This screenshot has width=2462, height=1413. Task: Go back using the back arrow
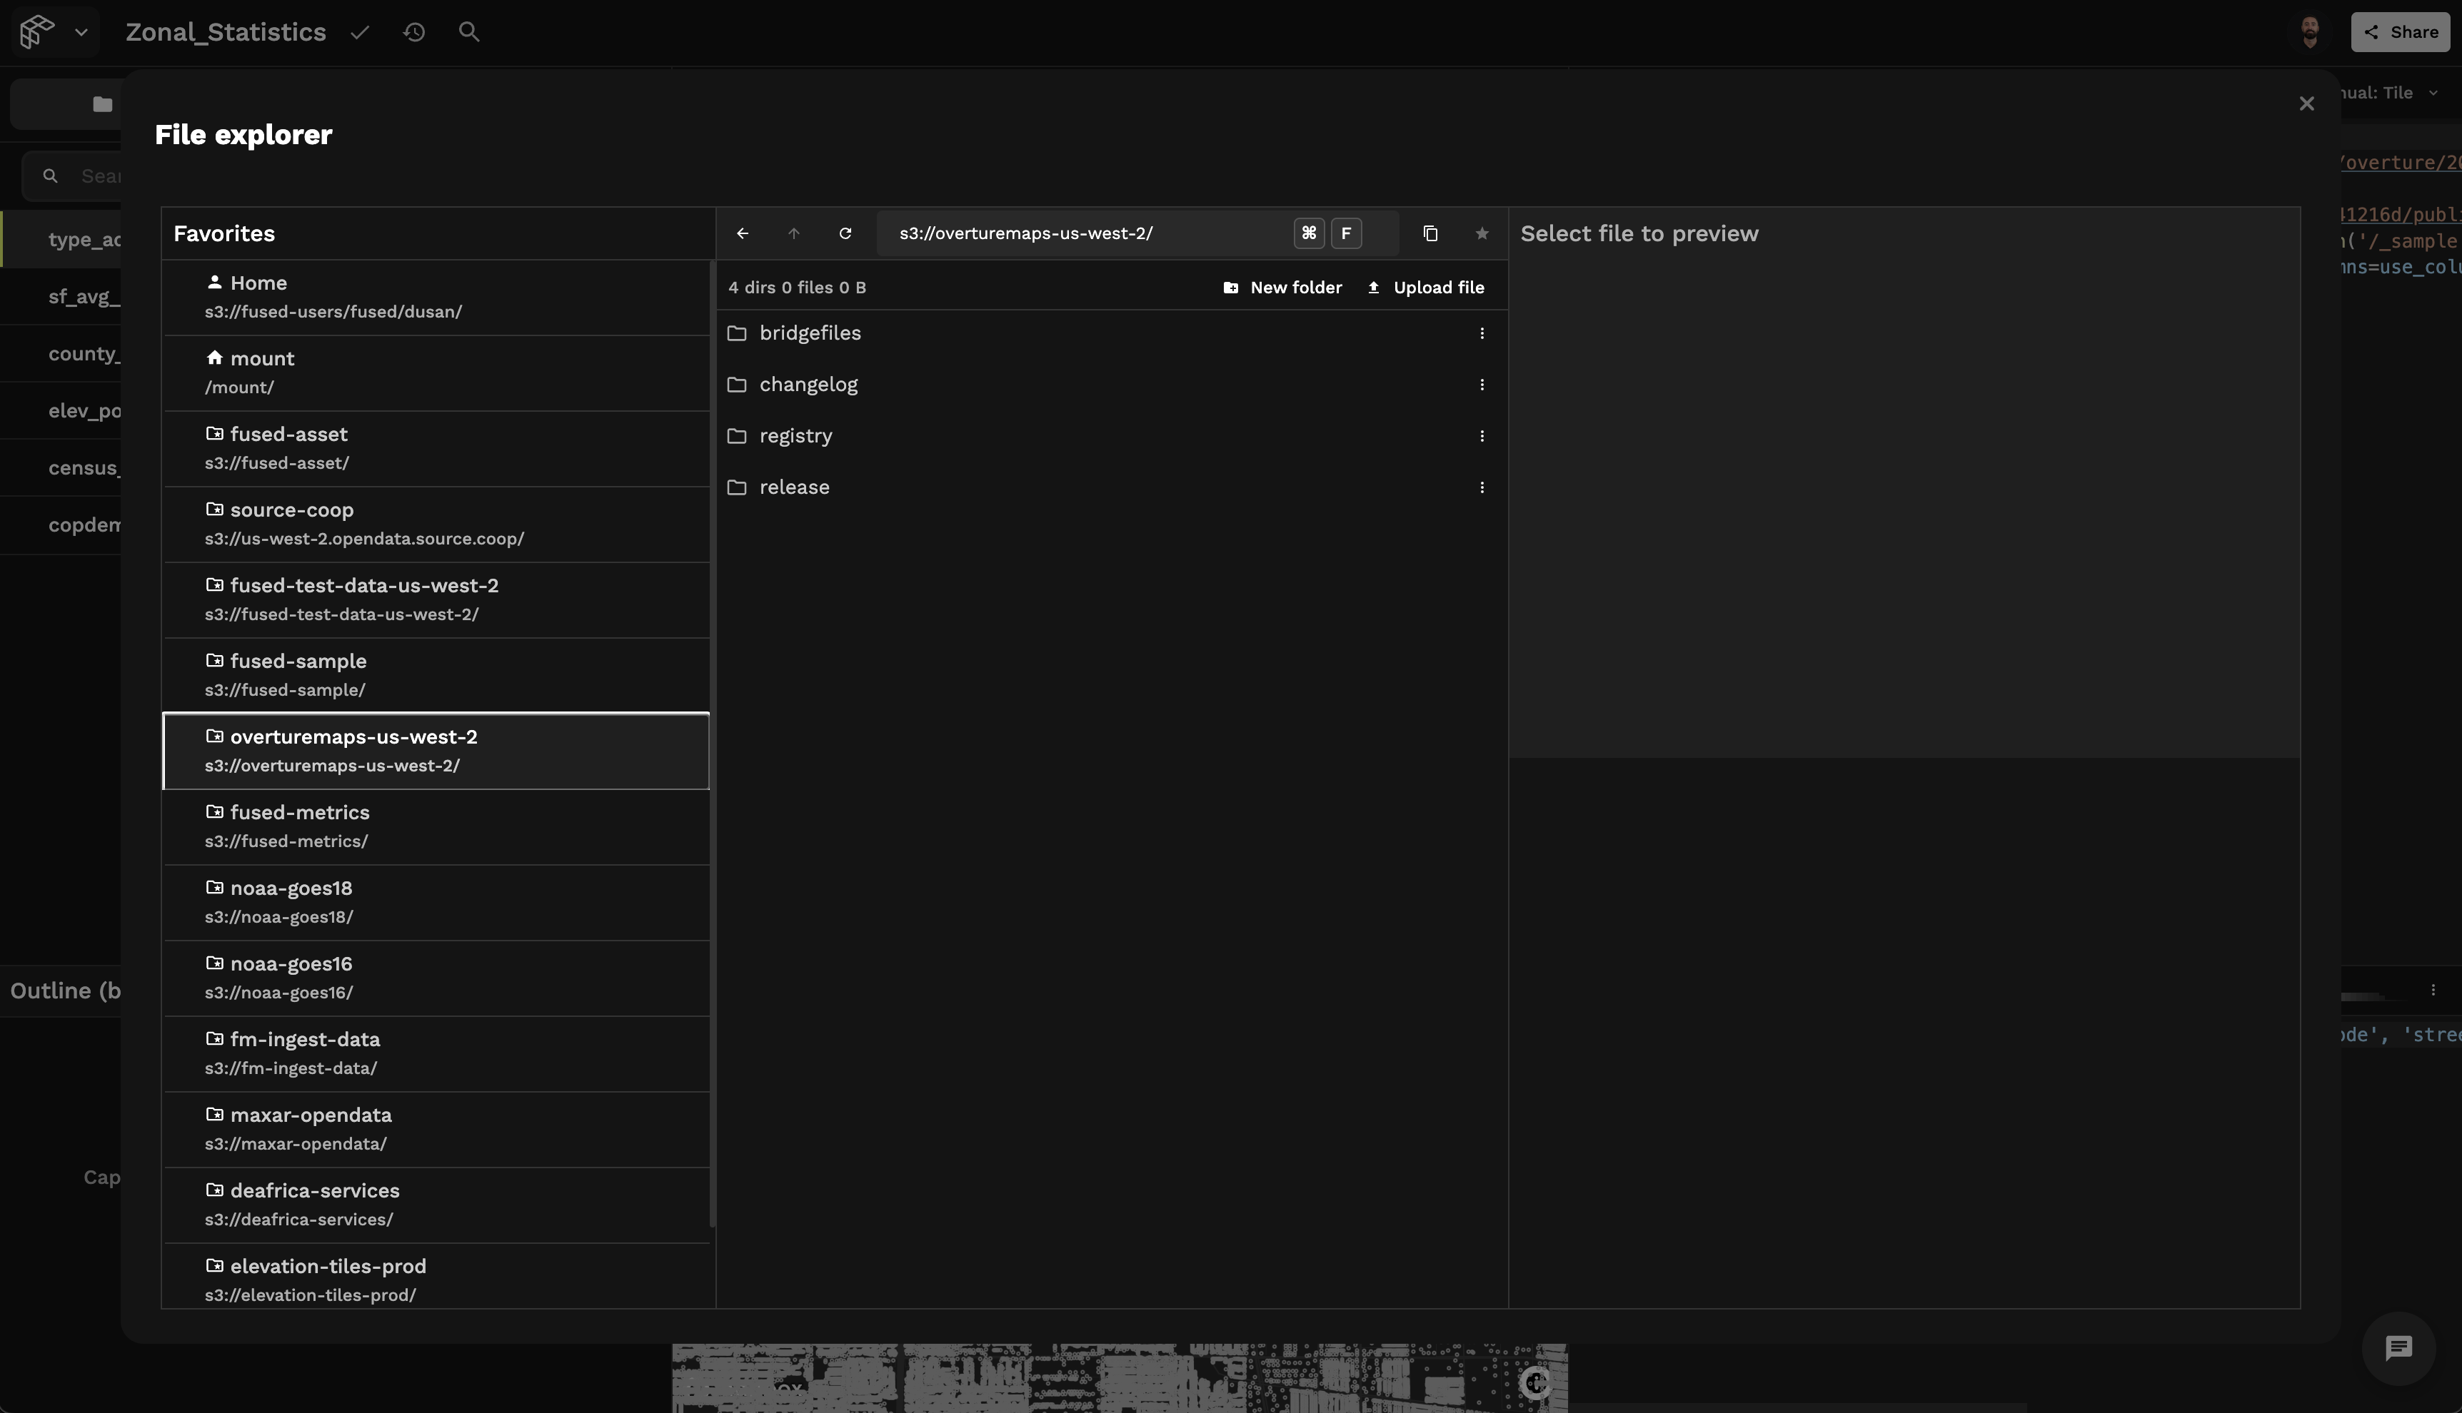point(742,233)
